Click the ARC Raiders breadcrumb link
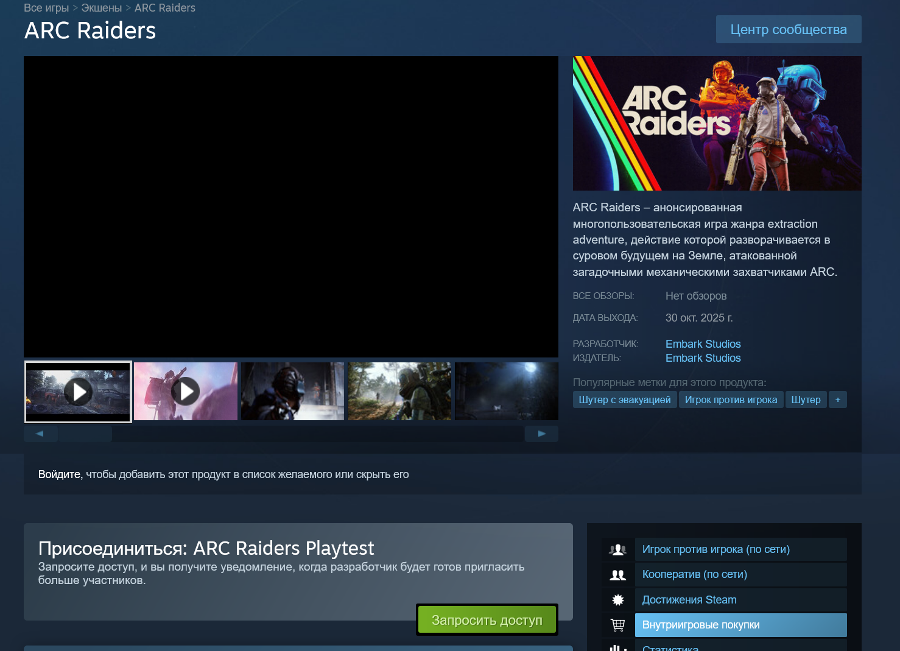 [x=165, y=8]
